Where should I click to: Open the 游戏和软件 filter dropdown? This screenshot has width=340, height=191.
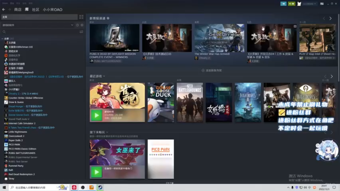[x=38, y=25]
